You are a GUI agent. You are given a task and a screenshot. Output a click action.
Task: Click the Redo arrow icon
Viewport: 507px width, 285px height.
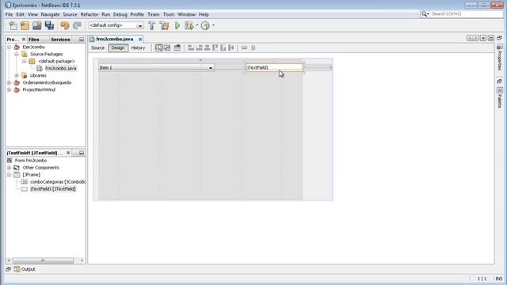[x=77, y=25]
